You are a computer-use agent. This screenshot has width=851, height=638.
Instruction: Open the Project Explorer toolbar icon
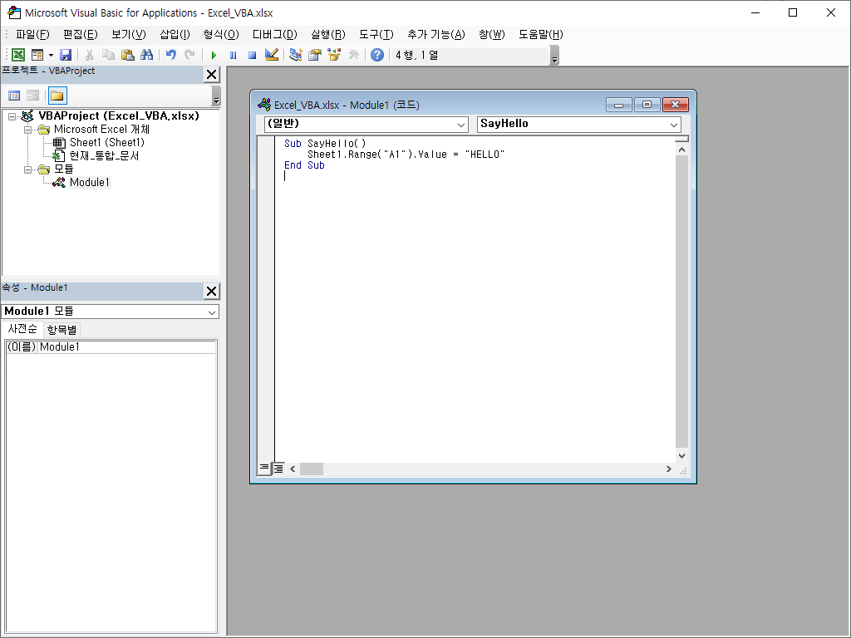click(296, 55)
